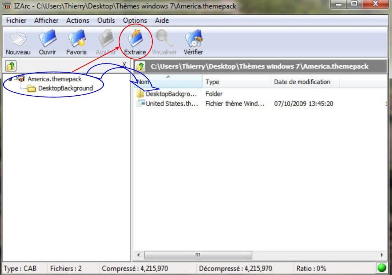Sort by the Nom column header
This screenshot has height=275, width=392.
(x=168, y=81)
